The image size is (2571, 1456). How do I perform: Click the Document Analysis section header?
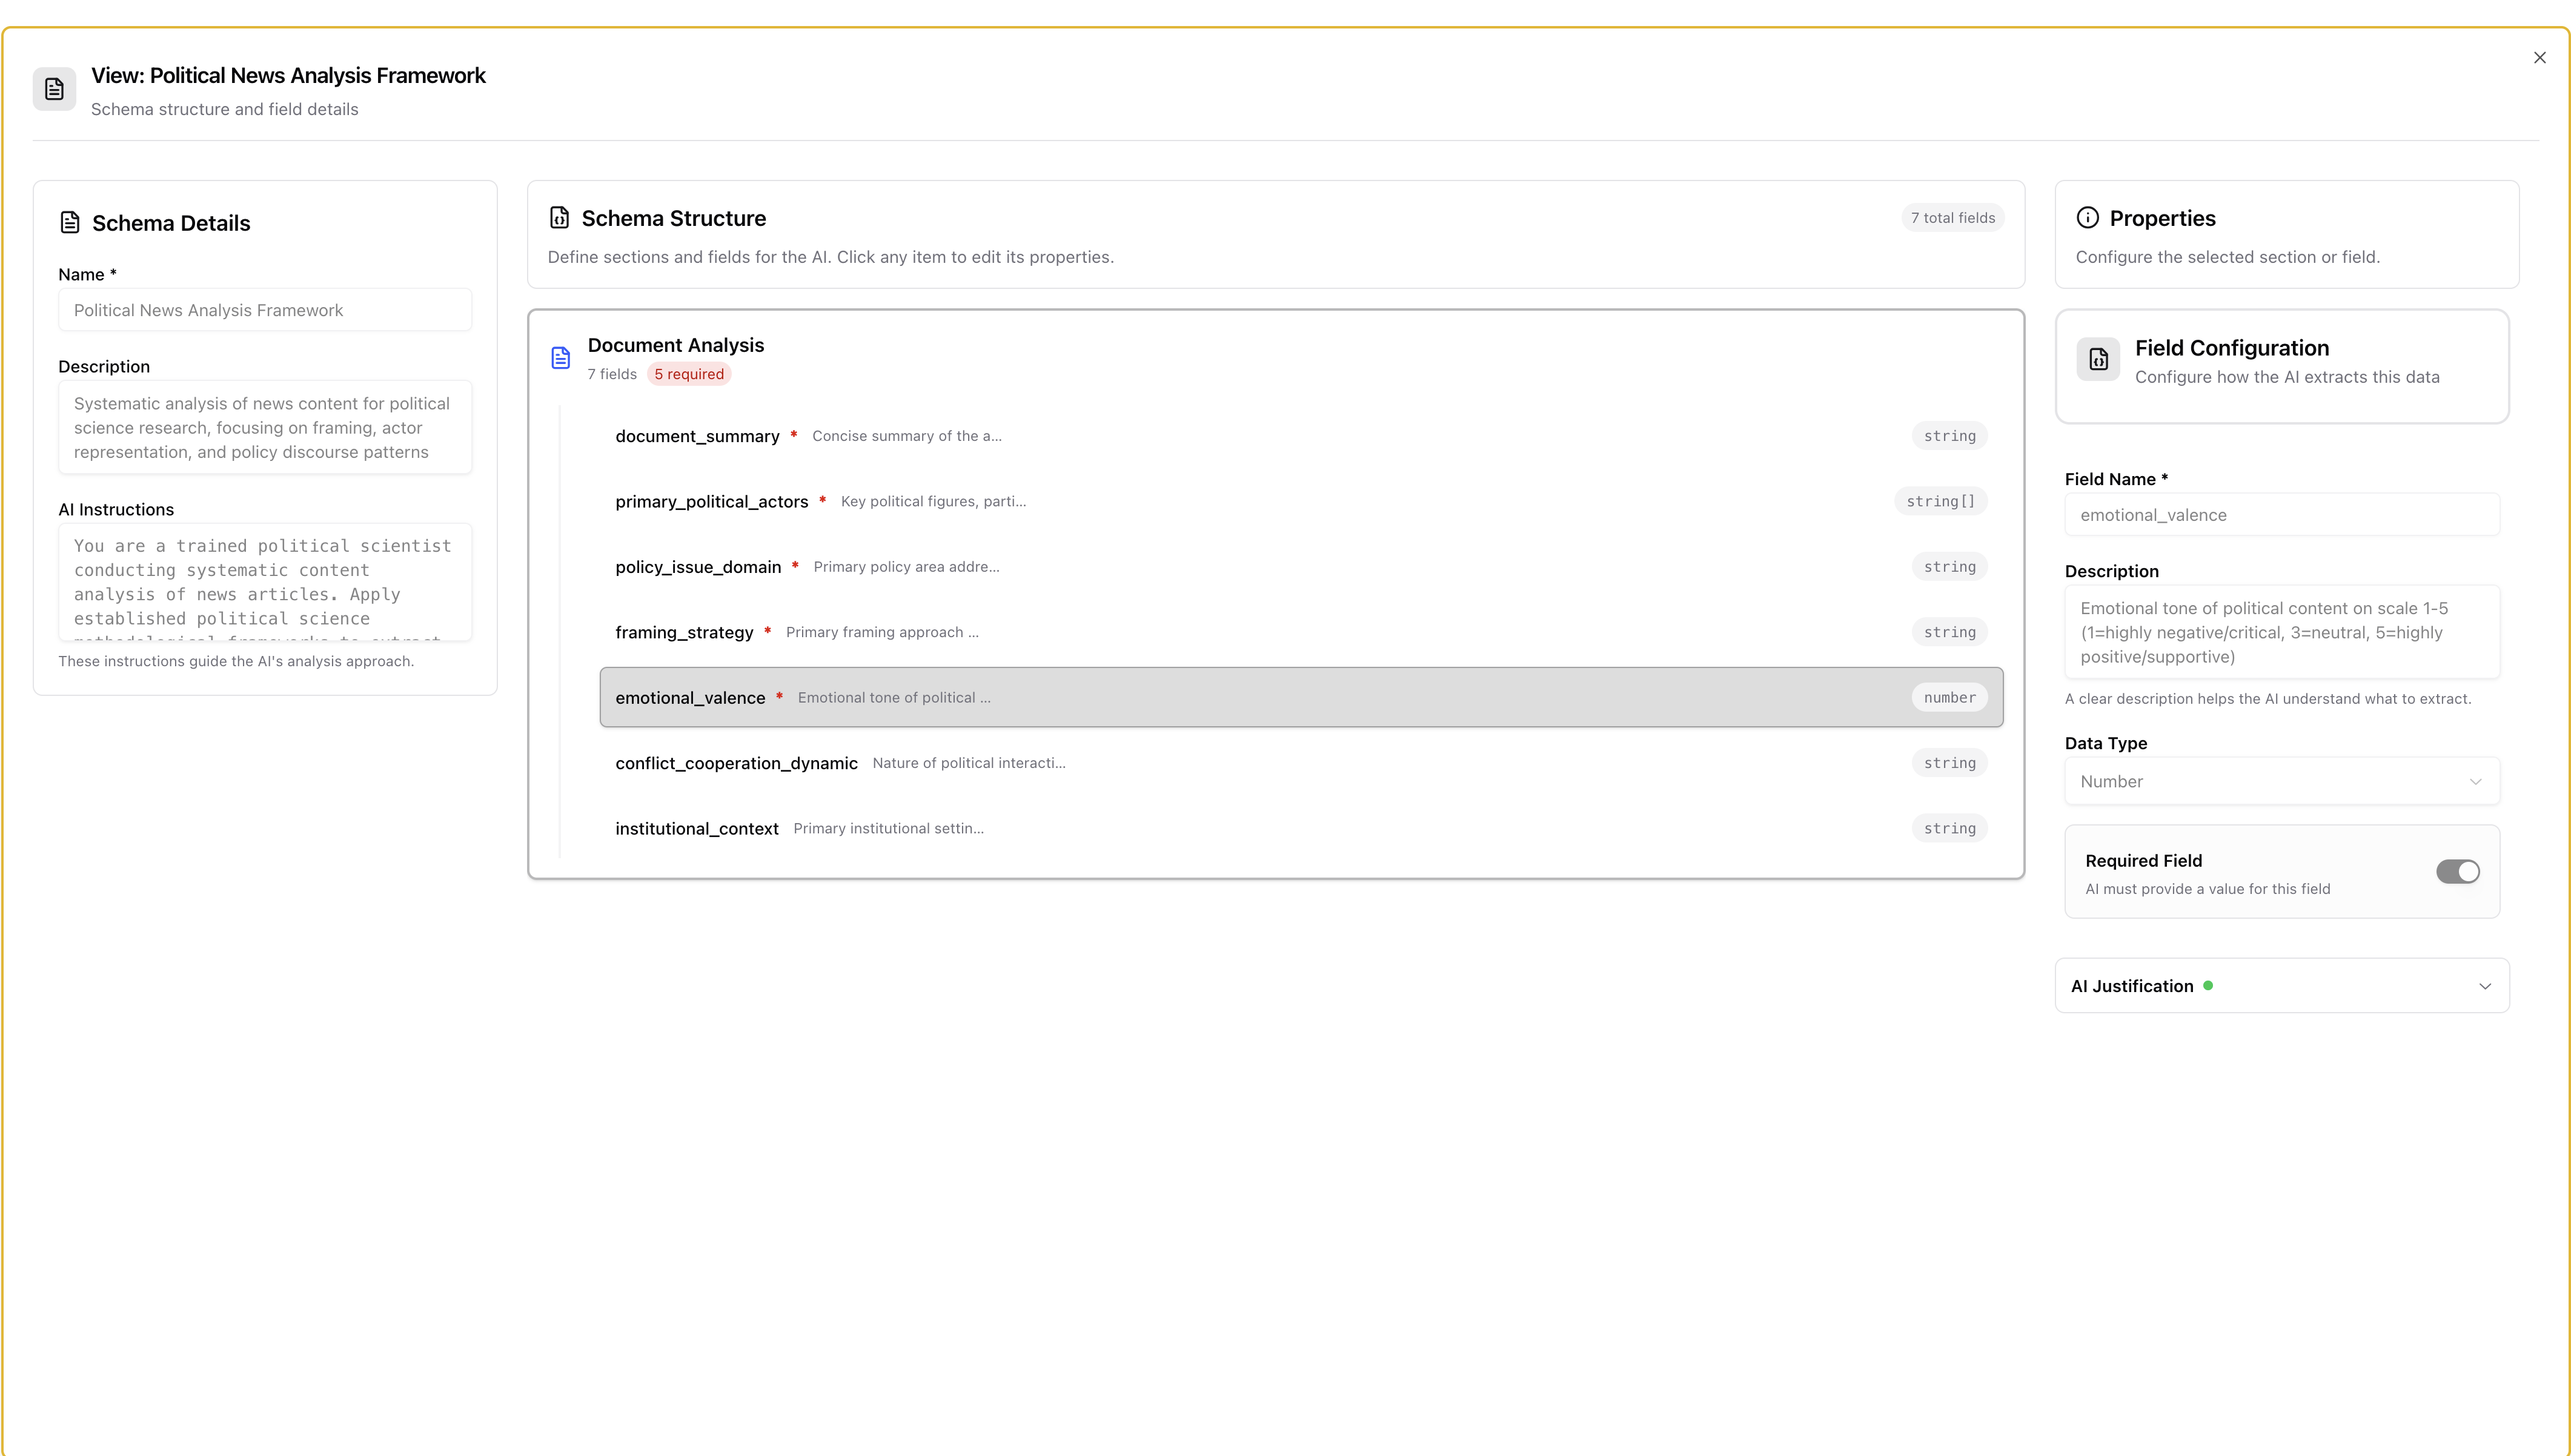pos(676,345)
